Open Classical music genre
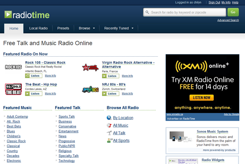Screen dimensions: 245x164 pyautogui.click(x=13, y=146)
